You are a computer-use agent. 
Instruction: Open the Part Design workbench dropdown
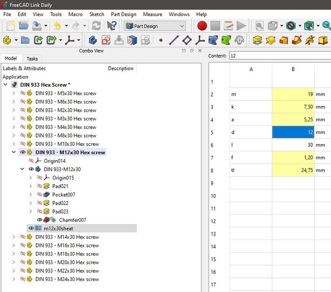155,26
